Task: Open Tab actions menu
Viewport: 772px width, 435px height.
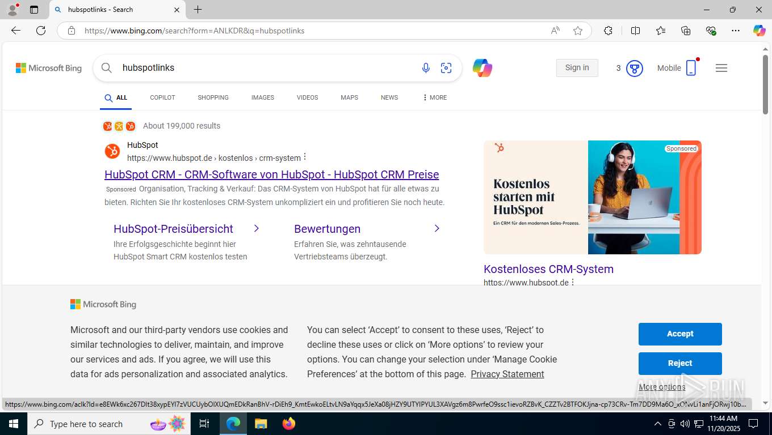Action: point(34,10)
